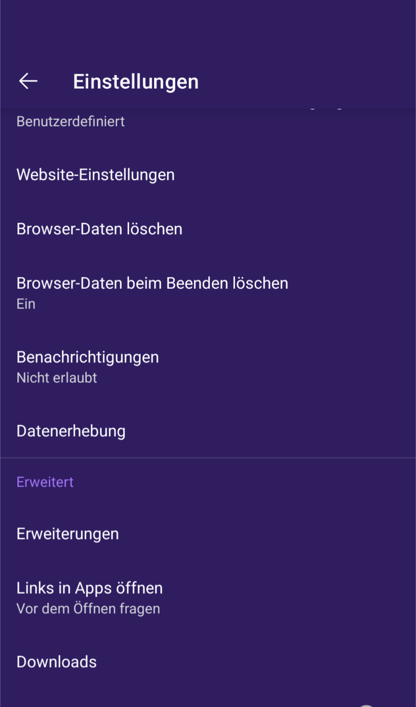Screen dimensions: 416x707
Task: Select the Vor dem Öffnen fragen subtitle
Action: (x=88, y=608)
